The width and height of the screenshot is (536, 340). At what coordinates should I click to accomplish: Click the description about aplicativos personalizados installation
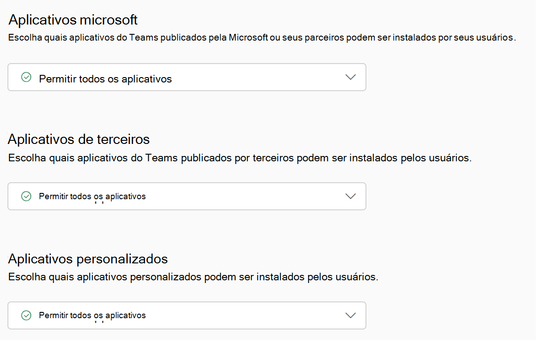coord(193,277)
